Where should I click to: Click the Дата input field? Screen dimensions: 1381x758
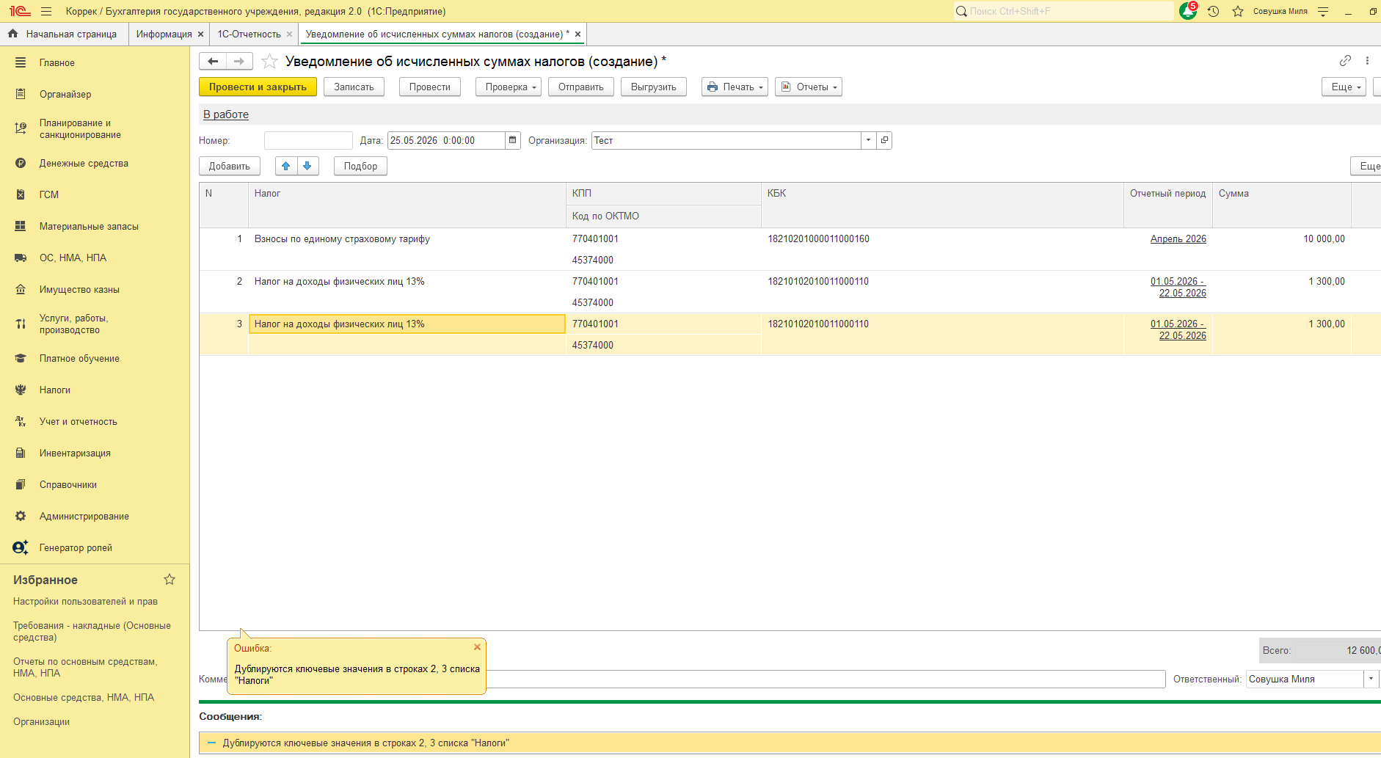446,140
